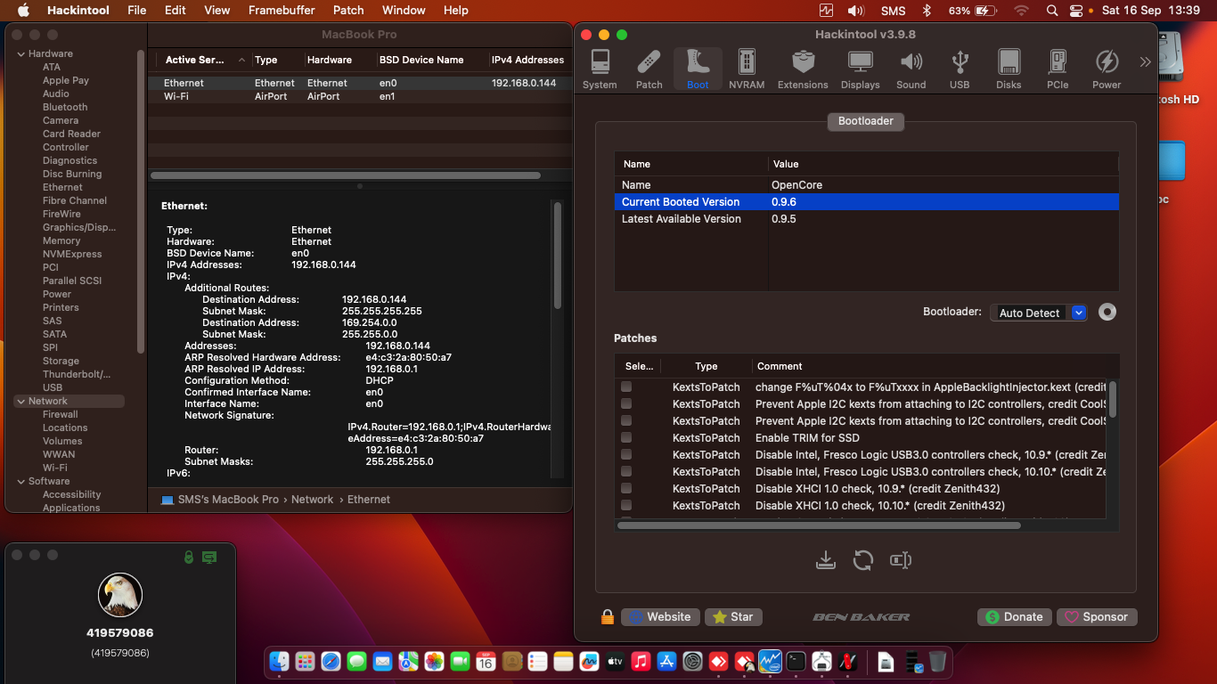Click the disc icon beside Auto Detect
The image size is (1217, 684).
click(1107, 313)
